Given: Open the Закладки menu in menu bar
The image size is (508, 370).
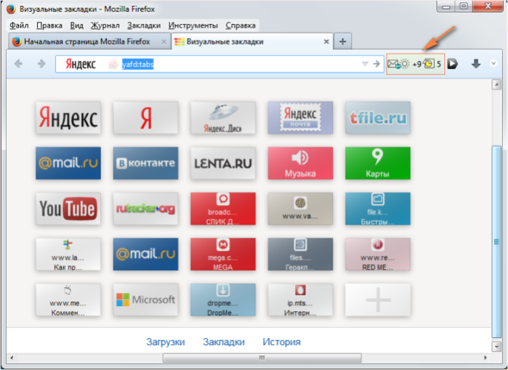Looking at the screenshot, I should [x=144, y=25].
